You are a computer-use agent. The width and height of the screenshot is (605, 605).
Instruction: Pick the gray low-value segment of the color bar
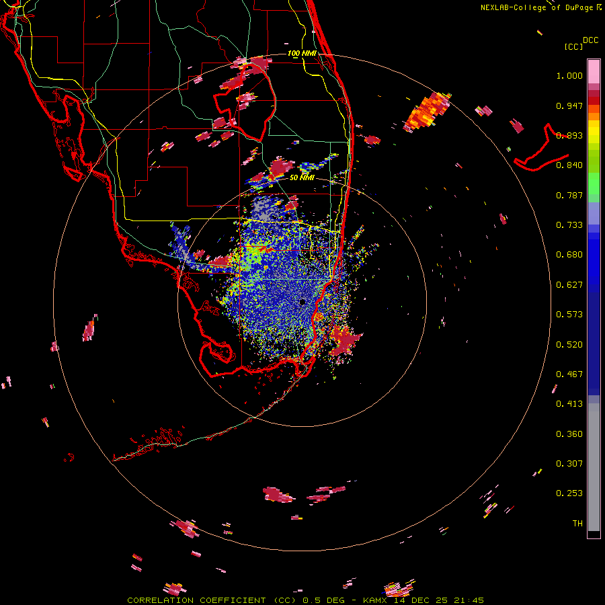pyautogui.click(x=594, y=467)
